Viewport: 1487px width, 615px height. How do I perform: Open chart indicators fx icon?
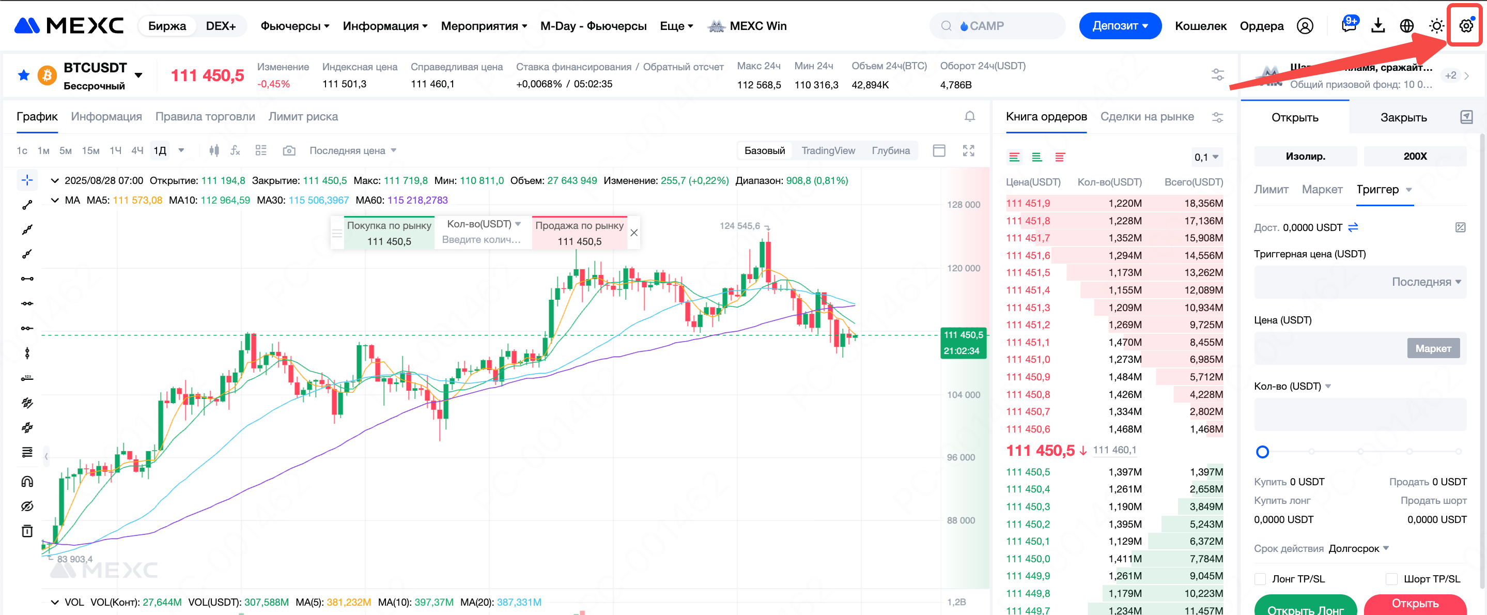235,151
